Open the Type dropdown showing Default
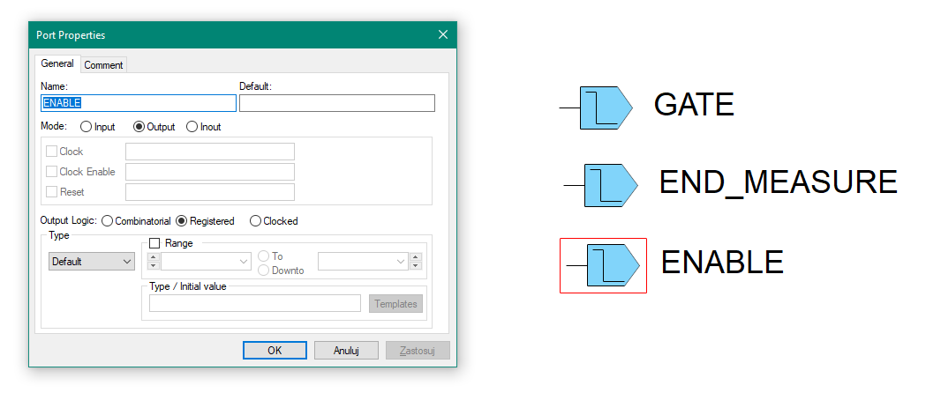The width and height of the screenshot is (926, 393). [x=91, y=262]
